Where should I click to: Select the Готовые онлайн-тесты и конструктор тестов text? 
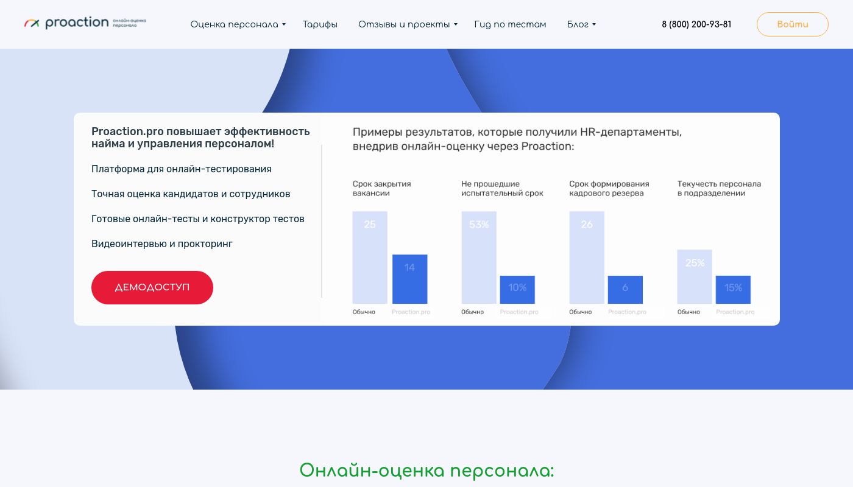tap(198, 219)
